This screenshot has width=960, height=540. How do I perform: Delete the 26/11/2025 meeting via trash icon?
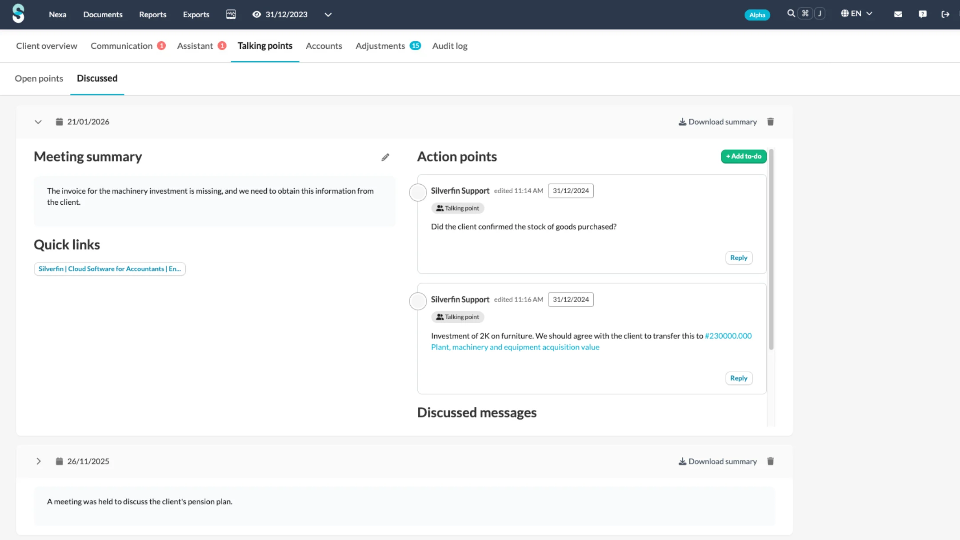pos(770,461)
